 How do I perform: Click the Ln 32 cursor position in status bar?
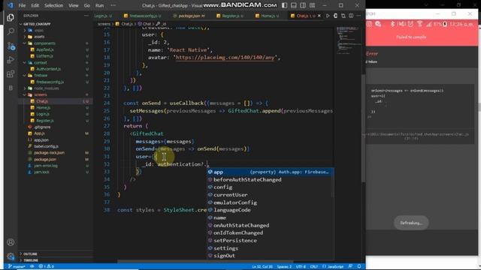tap(262, 266)
